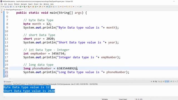The width and height of the screenshot is (178, 100).
Task: Click the Previous Annotation icon
Action: [63, 7]
